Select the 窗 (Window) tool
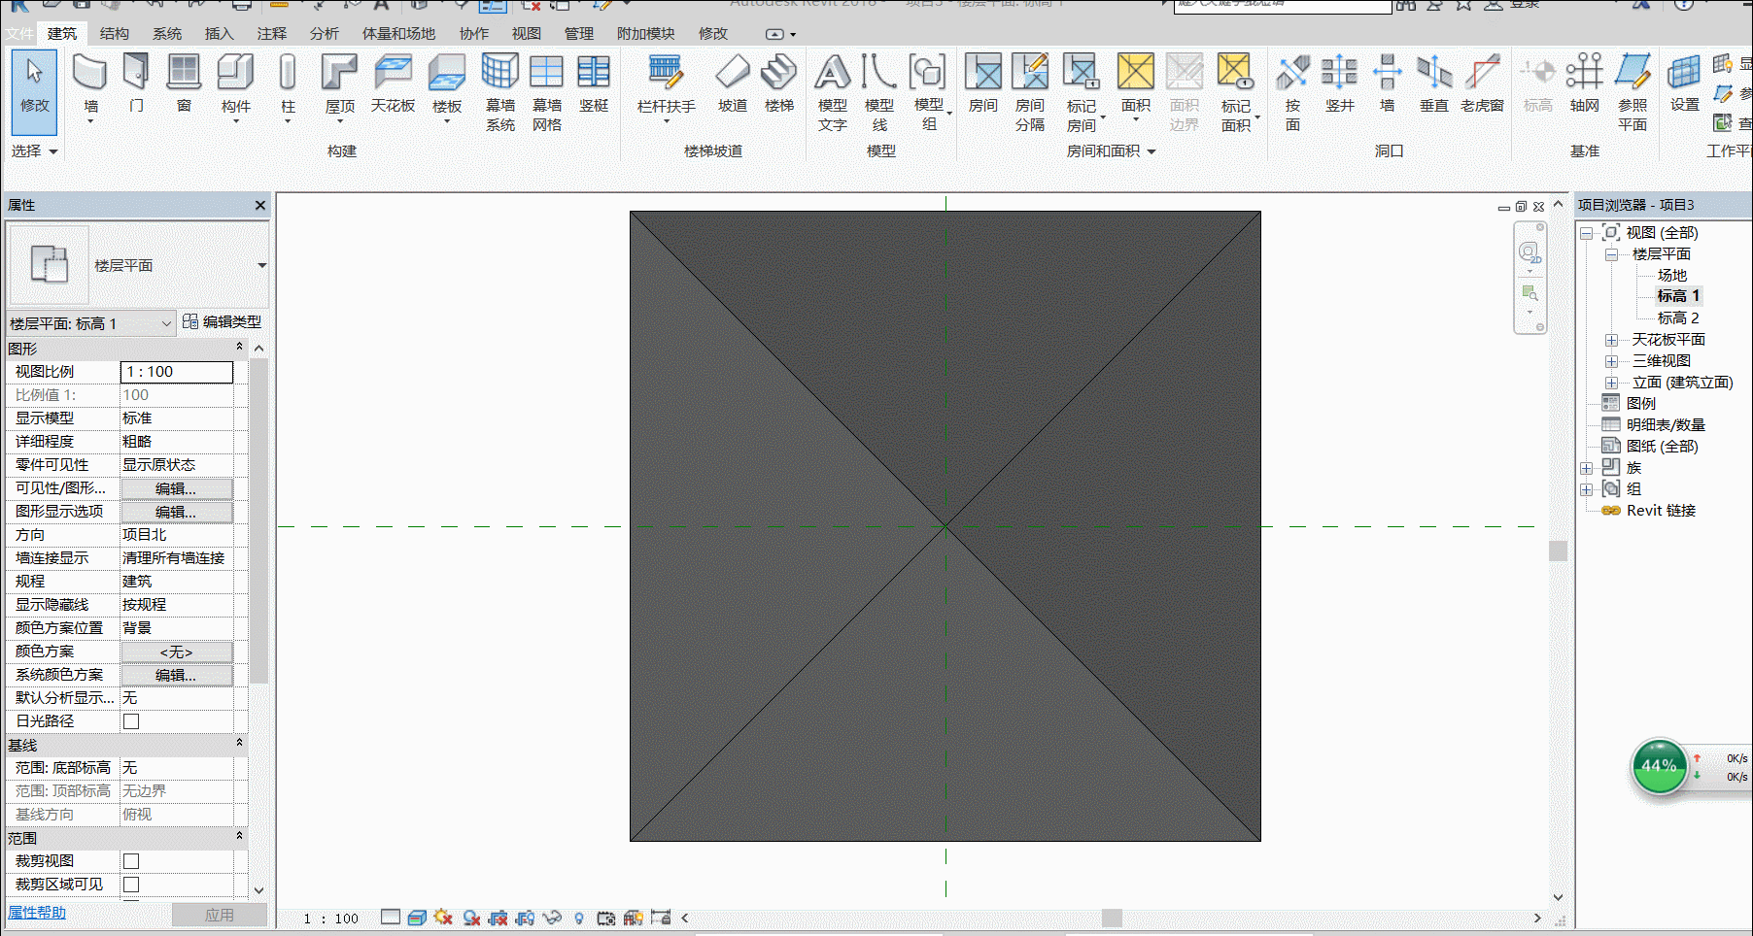Image resolution: width=1753 pixels, height=936 pixels. coord(184,84)
